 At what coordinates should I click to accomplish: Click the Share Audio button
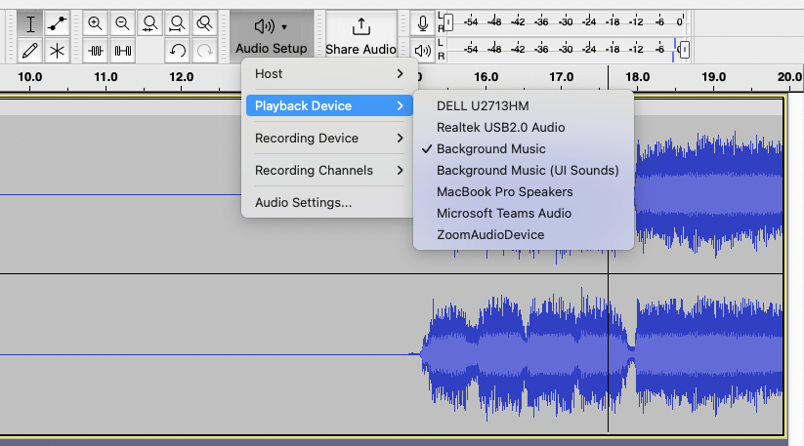[x=361, y=36]
